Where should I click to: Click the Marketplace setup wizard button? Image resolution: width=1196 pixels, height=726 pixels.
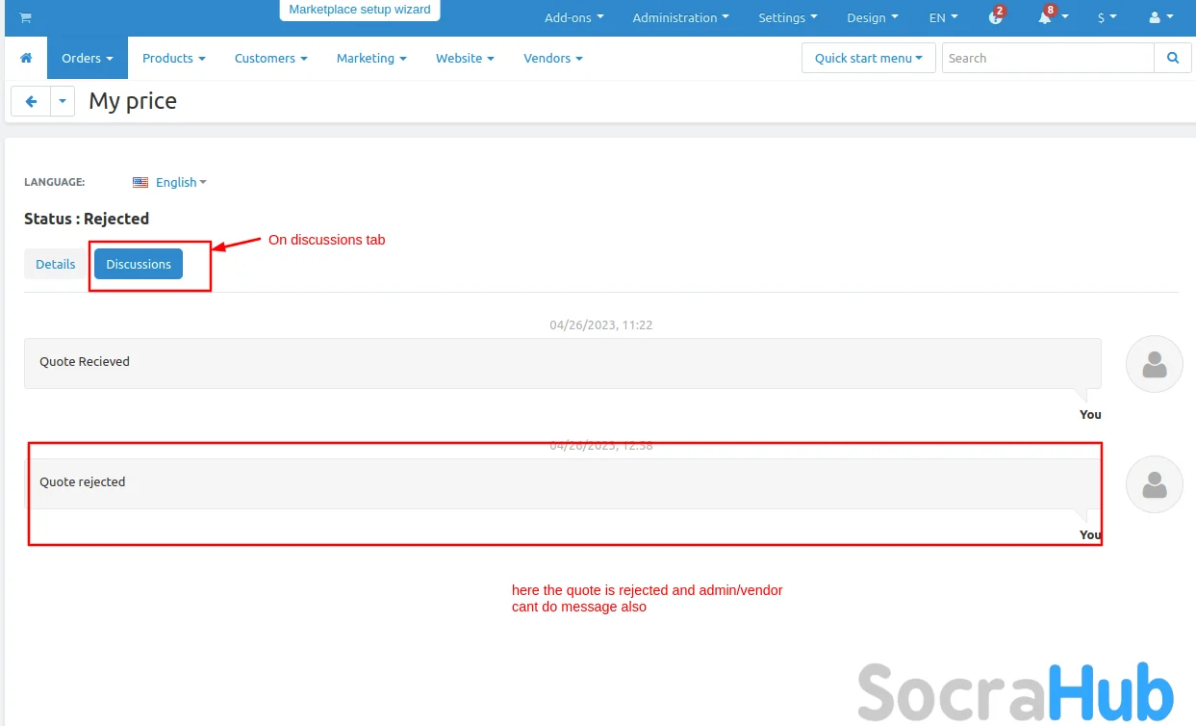pyautogui.click(x=360, y=10)
